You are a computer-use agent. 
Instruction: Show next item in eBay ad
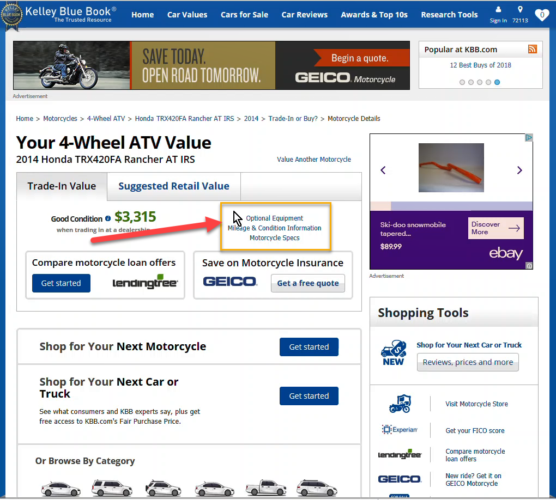(519, 170)
